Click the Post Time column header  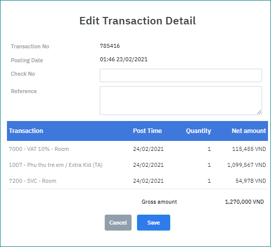pyautogui.click(x=147, y=131)
